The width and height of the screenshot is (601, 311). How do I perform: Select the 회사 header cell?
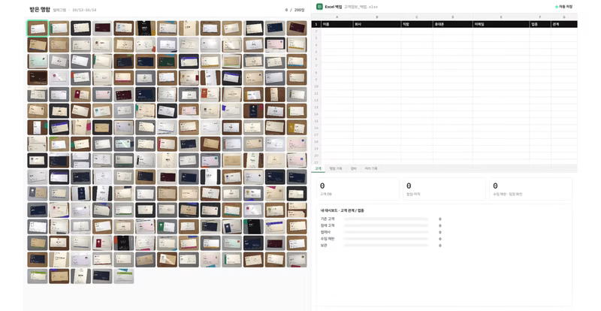click(377, 24)
